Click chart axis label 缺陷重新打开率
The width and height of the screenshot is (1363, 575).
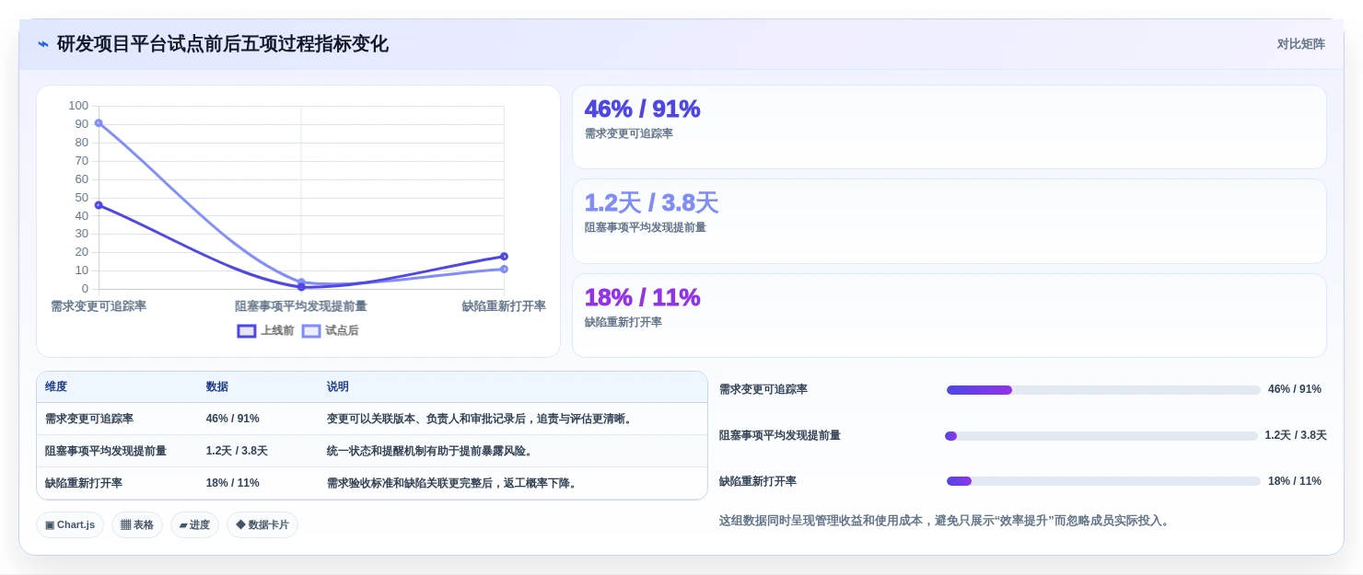click(x=504, y=306)
